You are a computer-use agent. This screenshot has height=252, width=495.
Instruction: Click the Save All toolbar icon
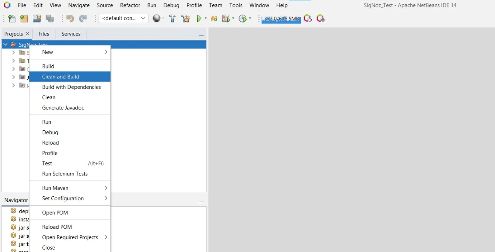tap(50, 19)
